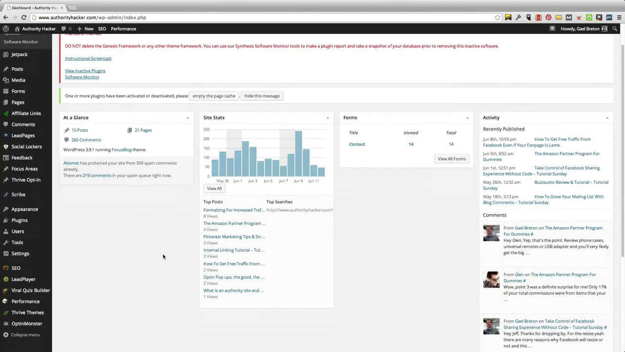Click Glen's comment avatar thumbnail
This screenshot has width=625, height=352.
tap(491, 280)
